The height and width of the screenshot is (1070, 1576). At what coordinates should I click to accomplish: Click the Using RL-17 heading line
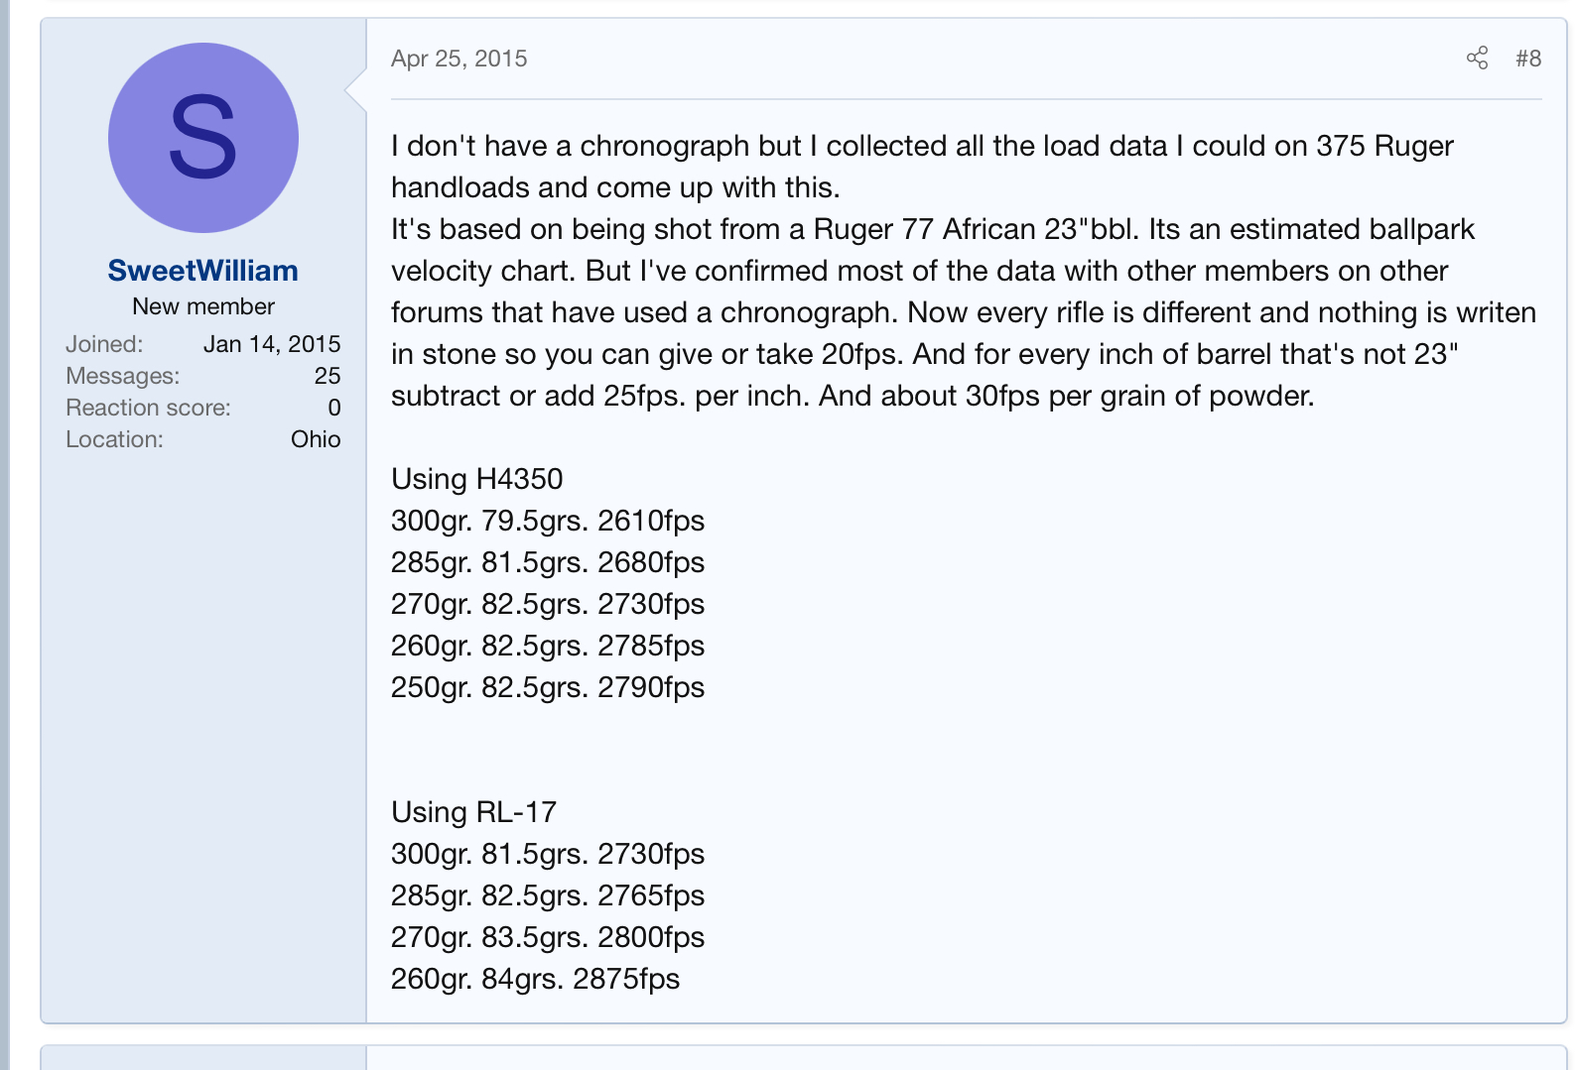pyautogui.click(x=474, y=812)
